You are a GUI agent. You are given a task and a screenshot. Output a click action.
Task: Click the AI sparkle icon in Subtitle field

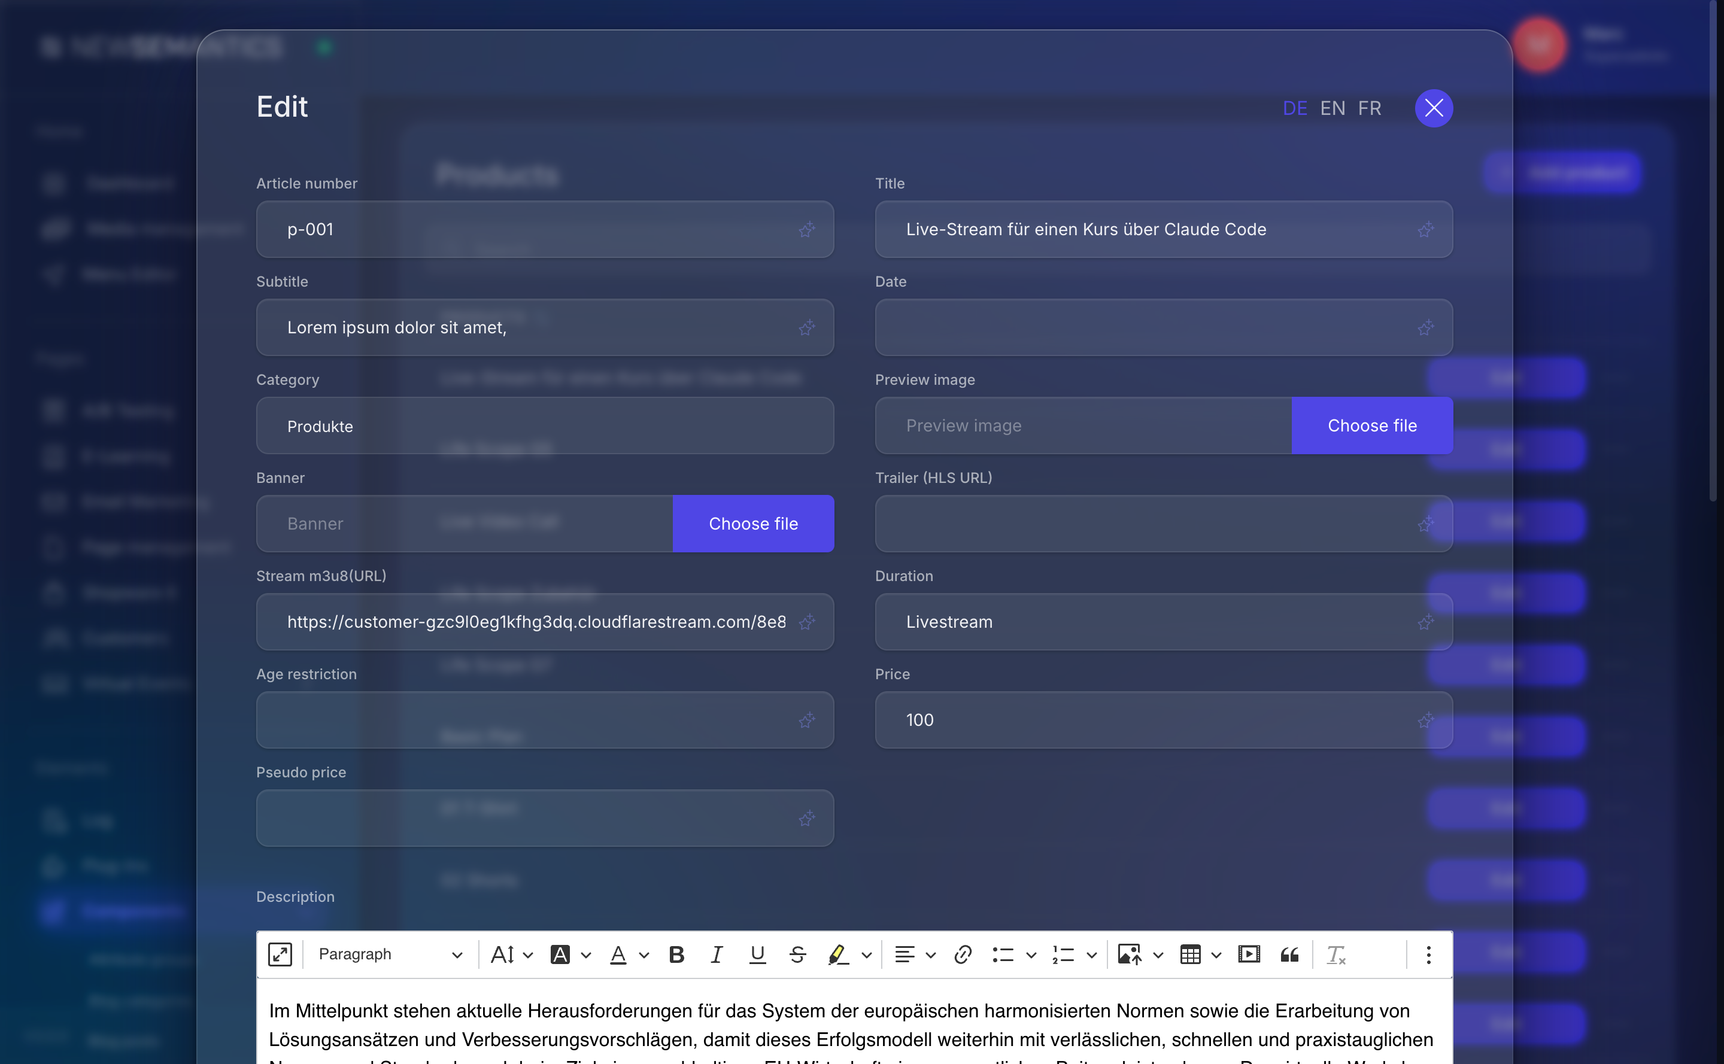click(x=807, y=327)
